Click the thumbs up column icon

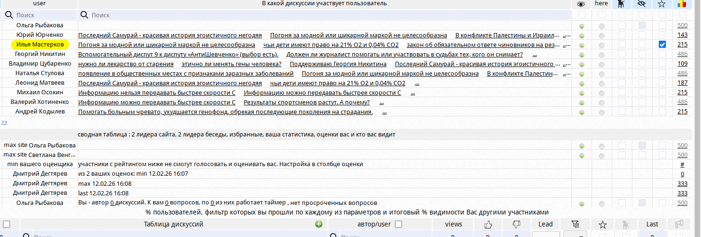pyautogui.click(x=488, y=224)
